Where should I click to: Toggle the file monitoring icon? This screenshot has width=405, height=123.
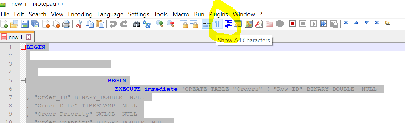pos(279,24)
